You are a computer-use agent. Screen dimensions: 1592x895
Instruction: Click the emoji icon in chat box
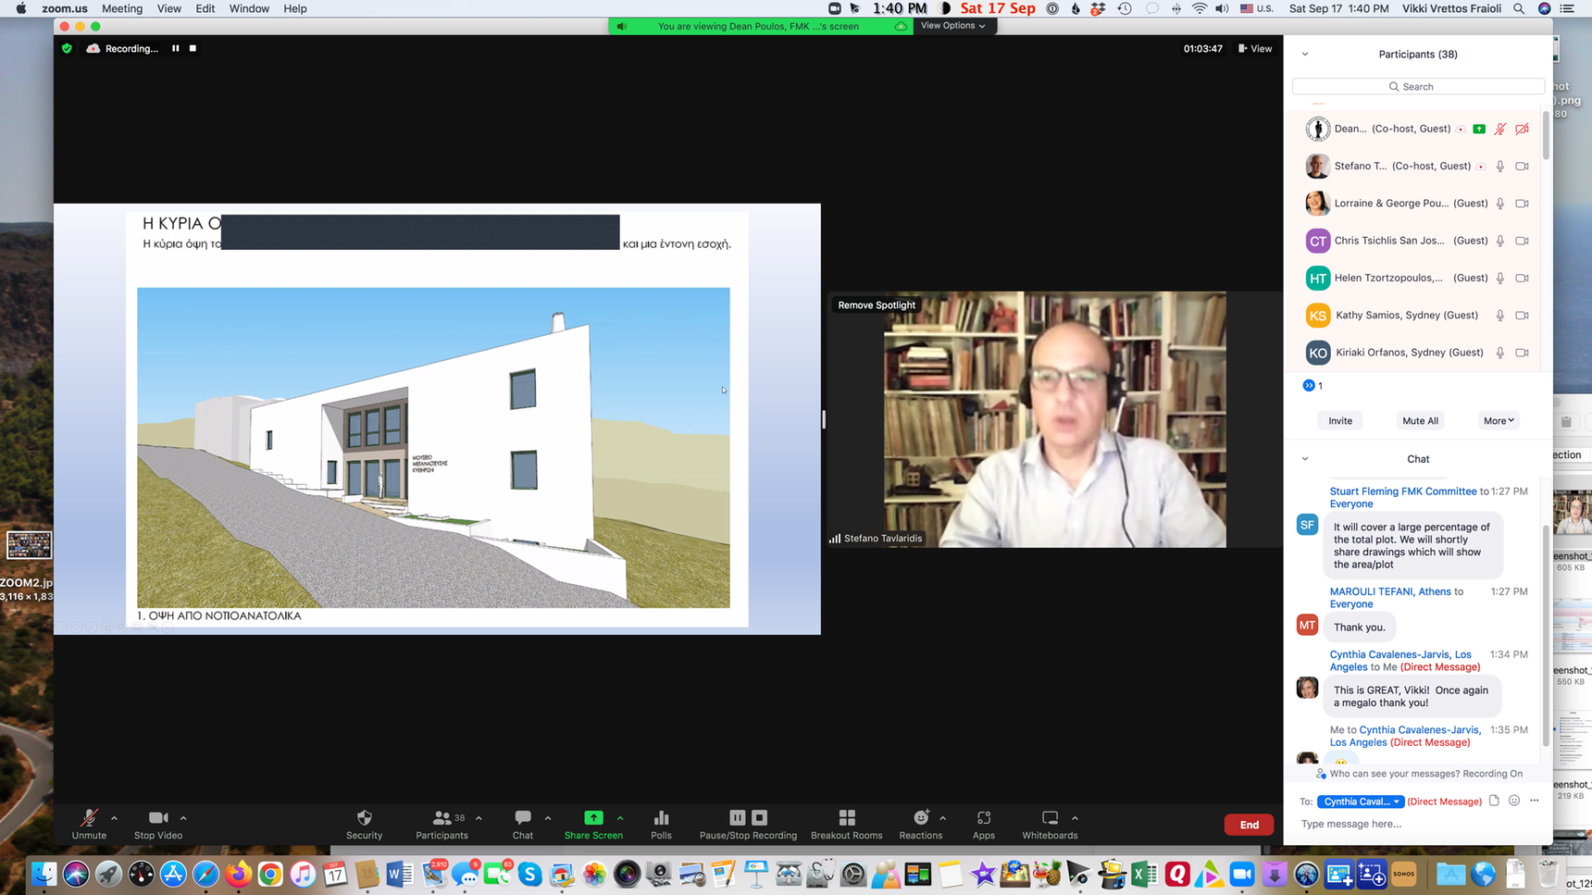tap(1514, 801)
